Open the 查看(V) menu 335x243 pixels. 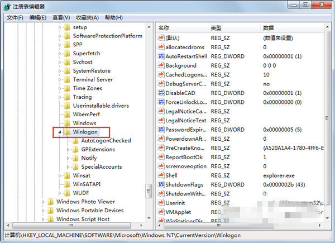click(x=61, y=17)
